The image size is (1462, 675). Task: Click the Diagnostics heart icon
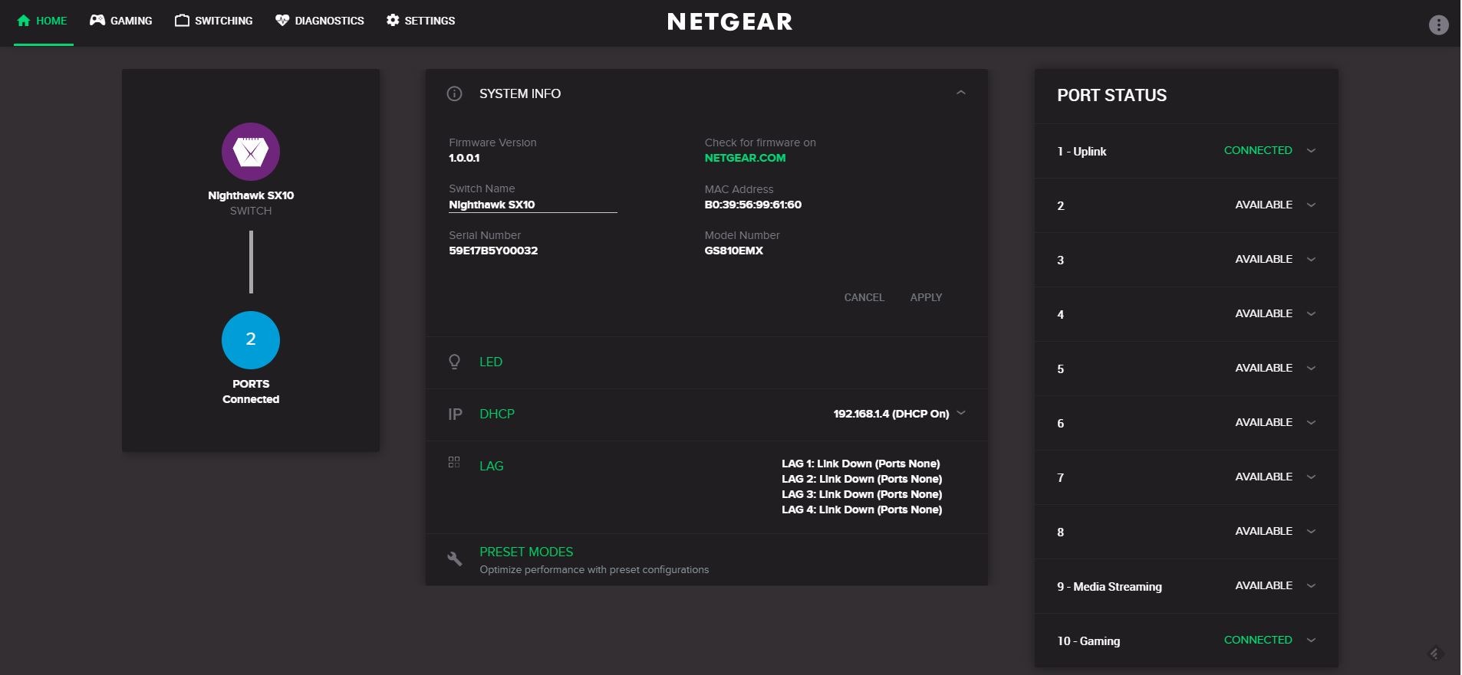click(x=282, y=21)
